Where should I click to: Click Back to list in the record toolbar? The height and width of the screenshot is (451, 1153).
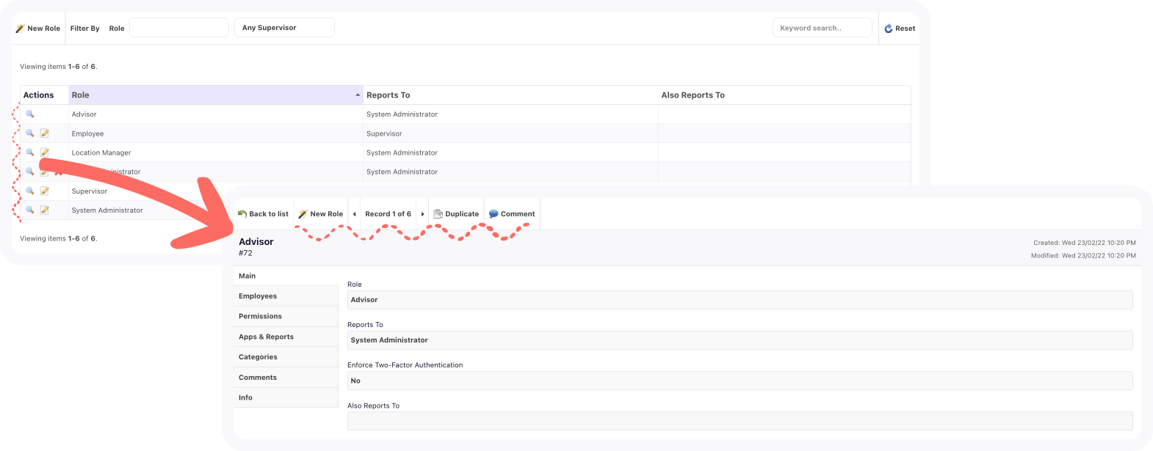tap(263, 214)
